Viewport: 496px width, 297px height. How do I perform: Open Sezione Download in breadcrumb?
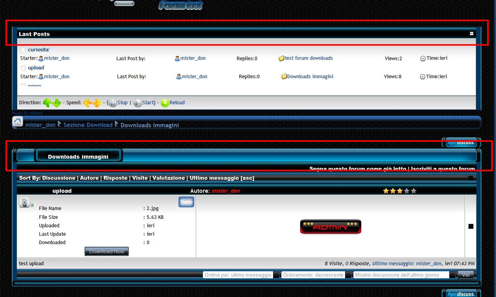click(88, 125)
